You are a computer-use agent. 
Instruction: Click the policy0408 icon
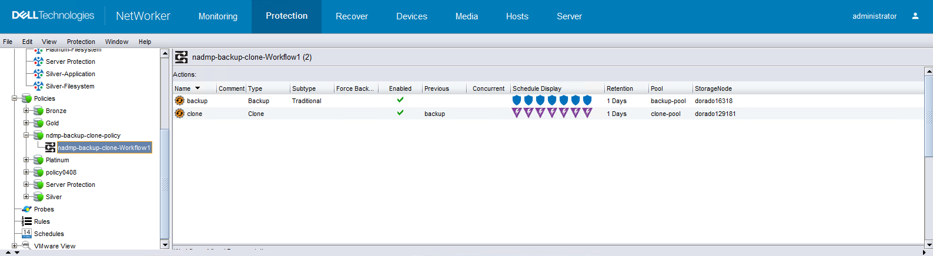point(38,172)
